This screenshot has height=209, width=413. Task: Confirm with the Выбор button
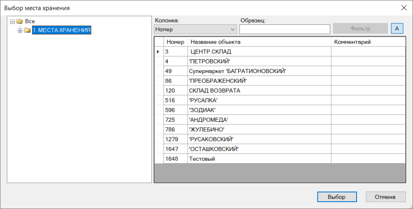[x=337, y=197]
